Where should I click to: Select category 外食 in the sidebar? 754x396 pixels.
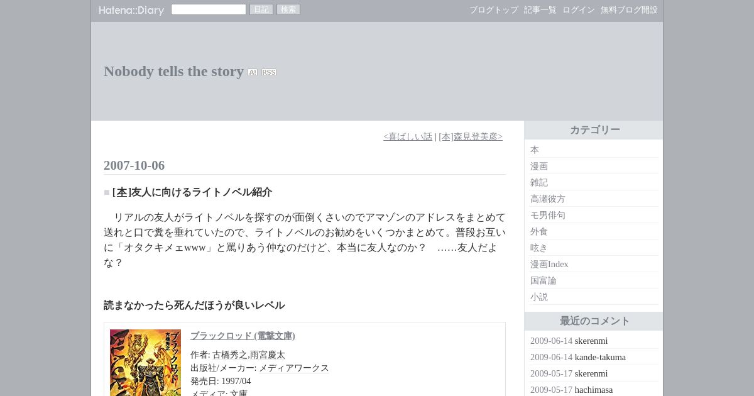click(539, 231)
